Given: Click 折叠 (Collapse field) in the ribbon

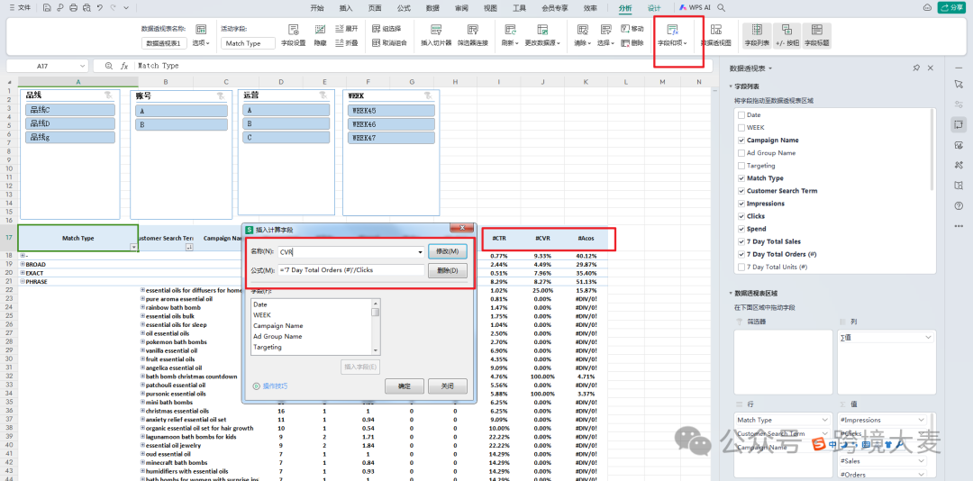Looking at the screenshot, I should pyautogui.click(x=347, y=43).
